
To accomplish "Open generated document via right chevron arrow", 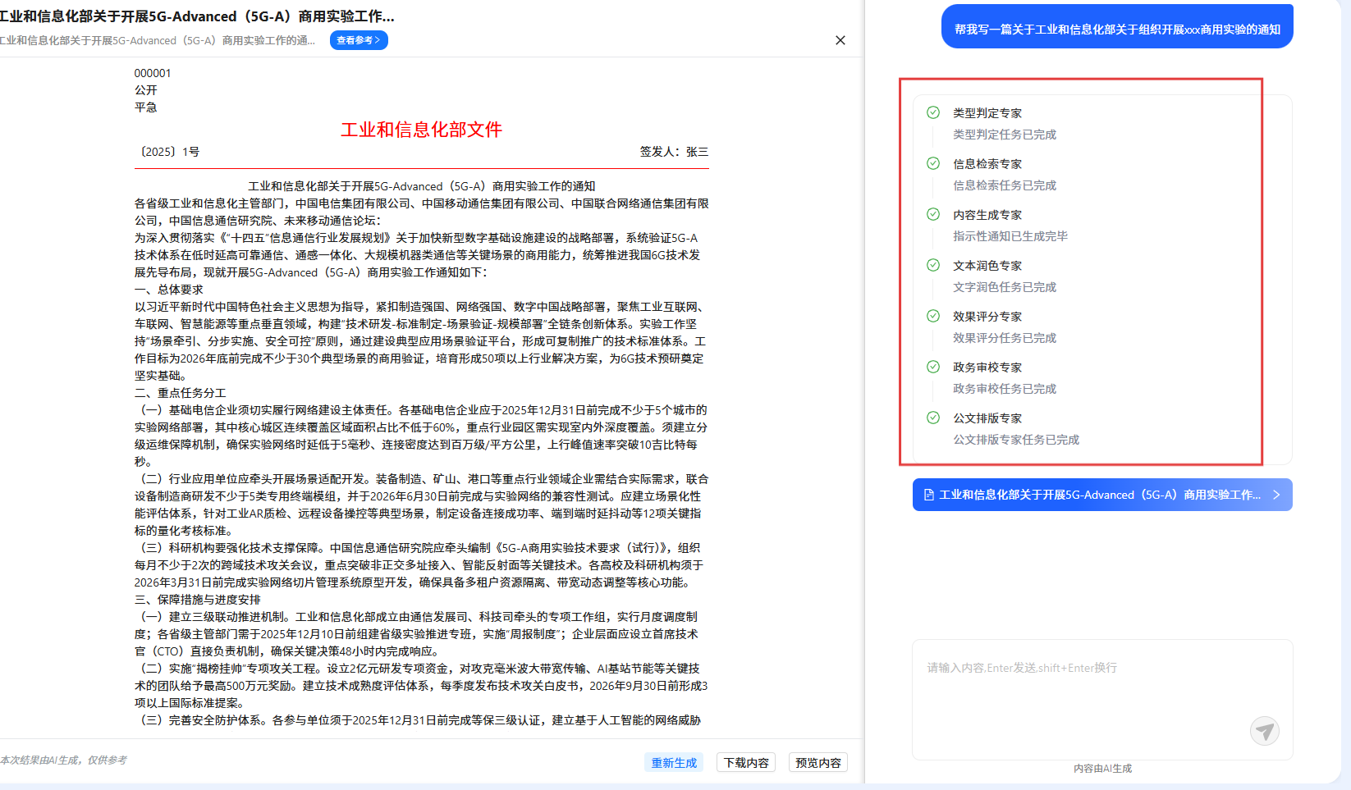I will (1276, 495).
